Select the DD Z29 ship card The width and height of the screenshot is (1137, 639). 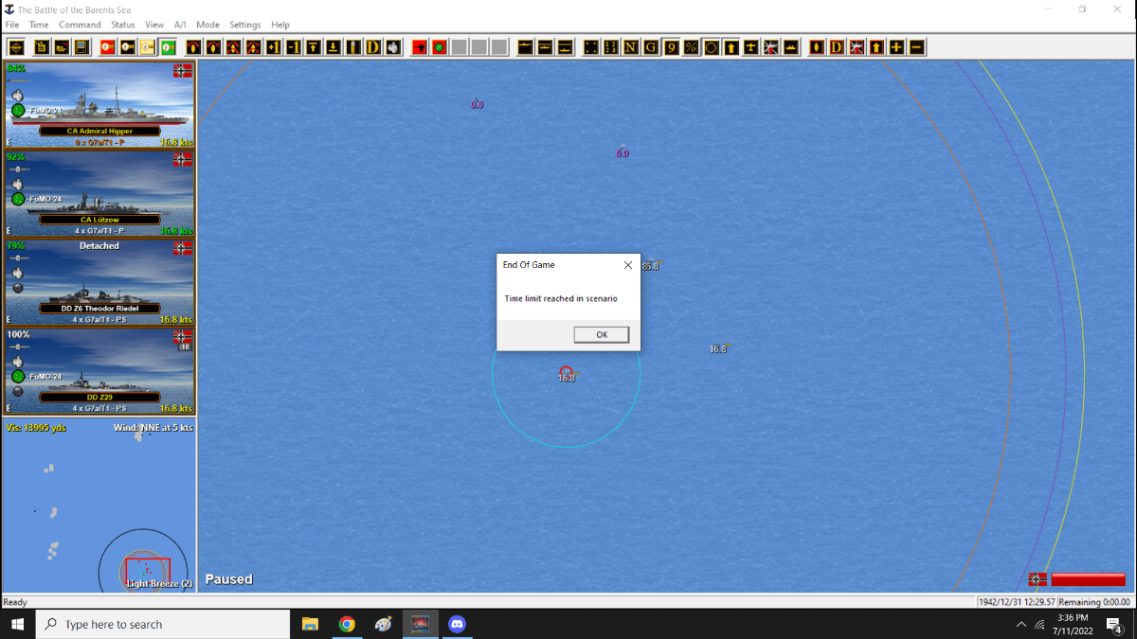pyautogui.click(x=99, y=371)
